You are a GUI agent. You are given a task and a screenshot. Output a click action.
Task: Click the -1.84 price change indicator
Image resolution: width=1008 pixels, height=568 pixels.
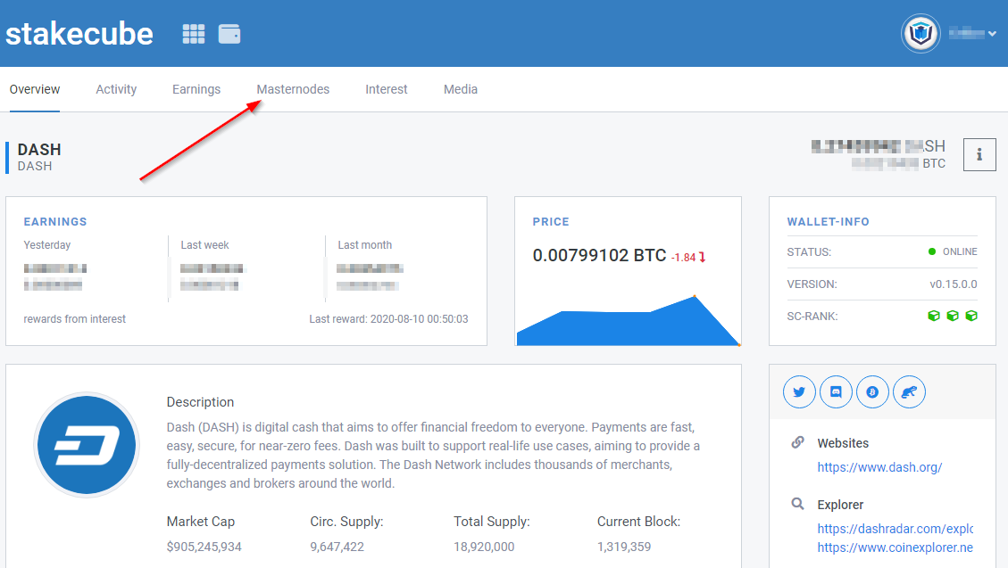[687, 258]
